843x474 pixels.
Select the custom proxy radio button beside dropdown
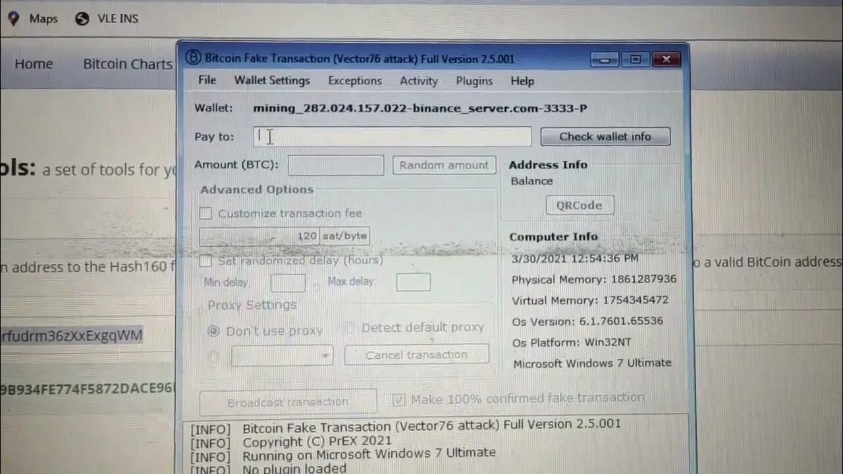click(x=213, y=357)
